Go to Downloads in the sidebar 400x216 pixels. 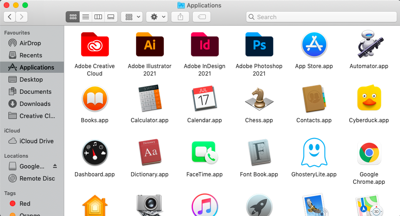pos(35,104)
